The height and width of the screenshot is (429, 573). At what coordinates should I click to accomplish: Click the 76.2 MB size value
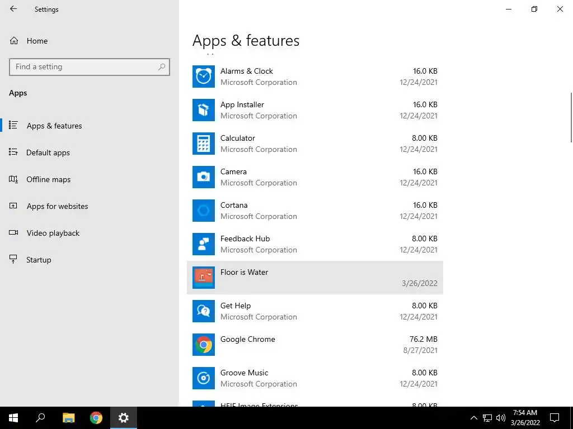pos(423,339)
